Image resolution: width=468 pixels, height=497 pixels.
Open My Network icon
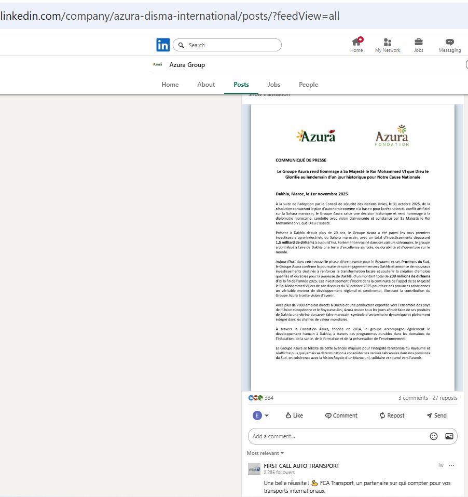pos(388,42)
